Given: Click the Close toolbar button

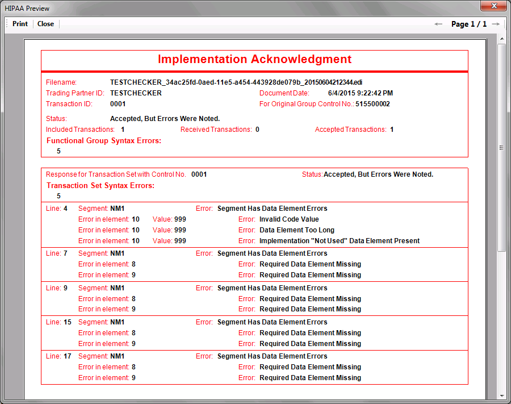Looking at the screenshot, I should coord(45,24).
